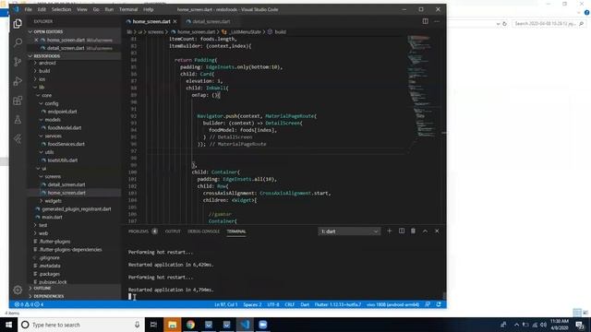Open Task View on the taskbar
The image size is (591, 332).
[x=153, y=325]
